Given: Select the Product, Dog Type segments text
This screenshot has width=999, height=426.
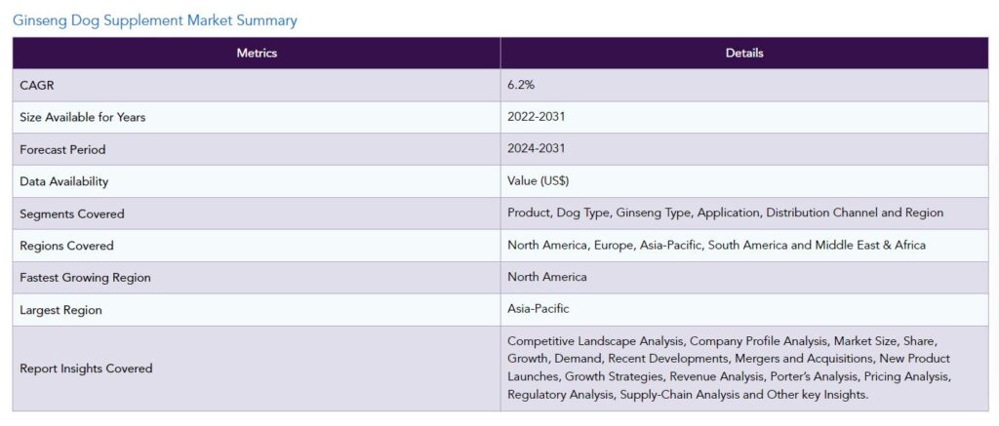Looking at the screenshot, I should click(x=726, y=213).
